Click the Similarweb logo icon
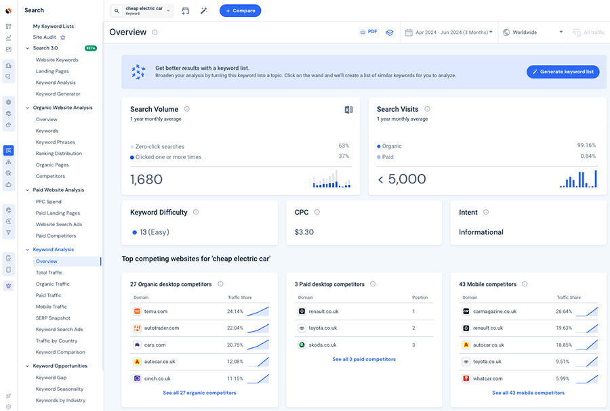Image resolution: width=610 pixels, height=411 pixels. click(x=8, y=11)
